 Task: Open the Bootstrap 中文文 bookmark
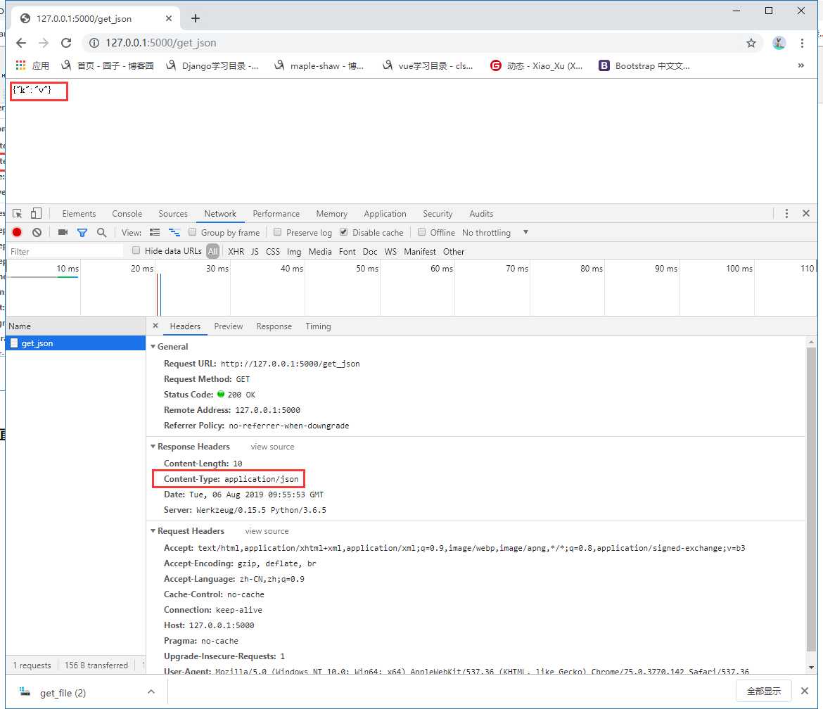click(x=644, y=65)
